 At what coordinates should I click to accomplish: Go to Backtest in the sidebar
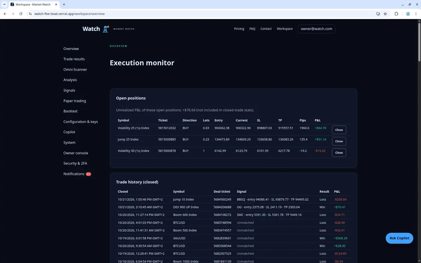tap(70, 111)
